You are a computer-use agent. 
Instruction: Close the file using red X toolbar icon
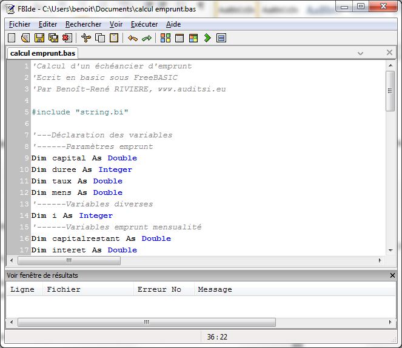point(67,38)
